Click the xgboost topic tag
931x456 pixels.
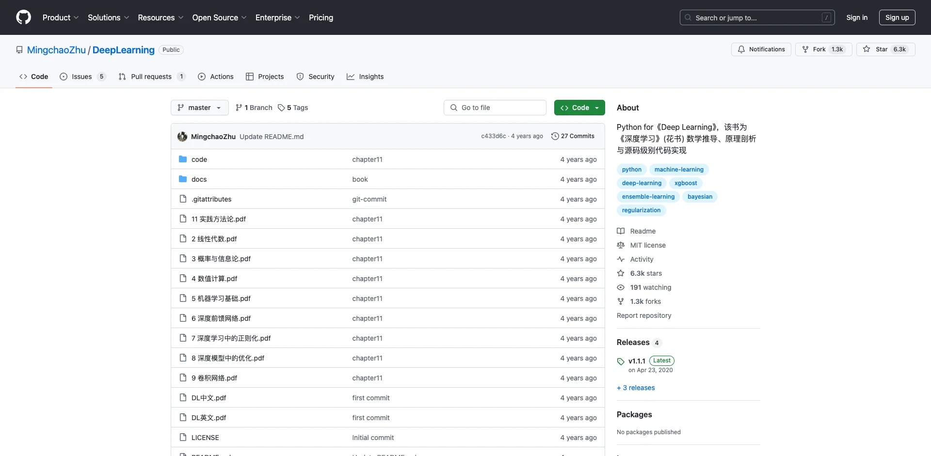686,183
